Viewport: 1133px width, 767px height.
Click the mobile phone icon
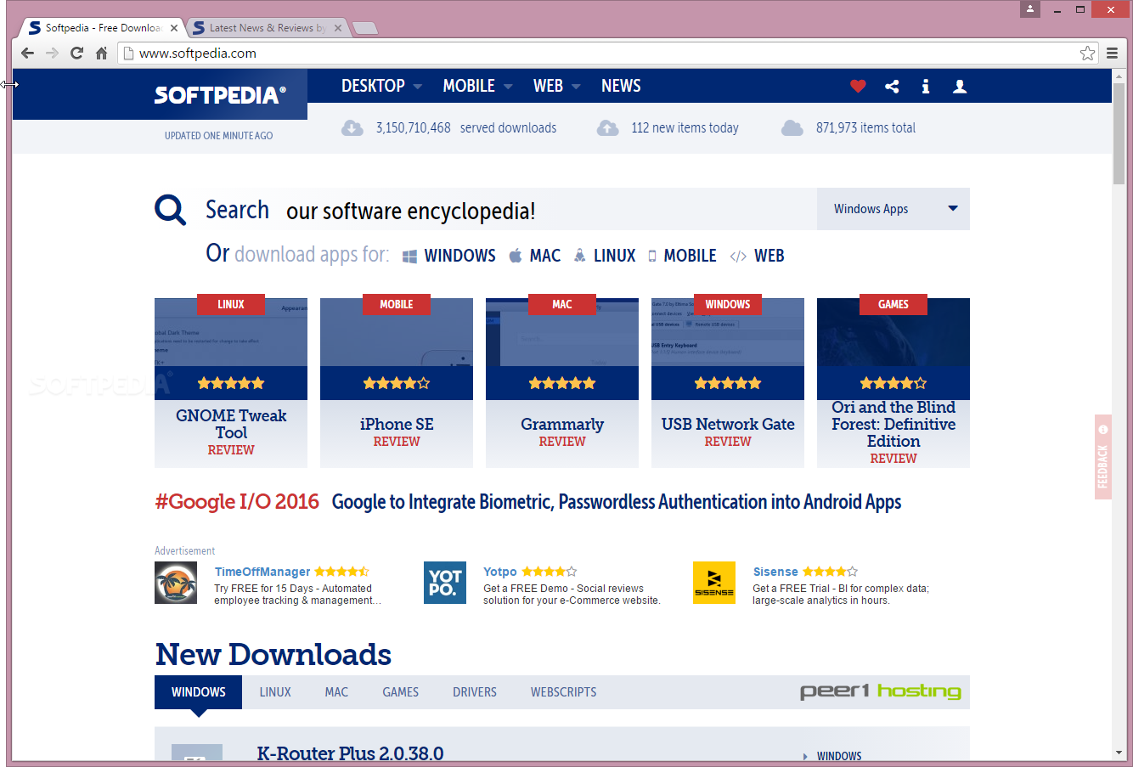652,256
